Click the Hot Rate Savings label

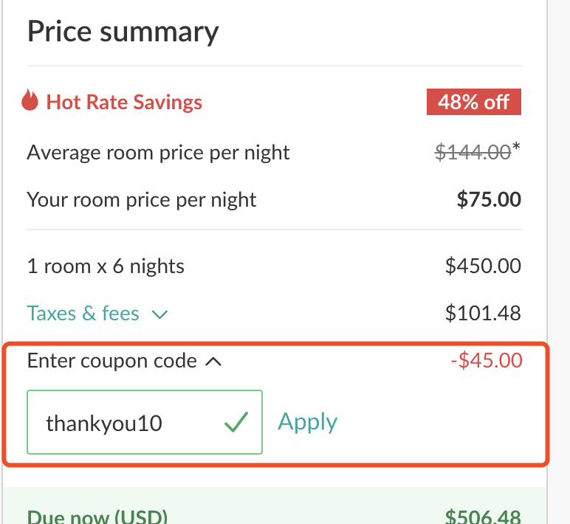(124, 102)
